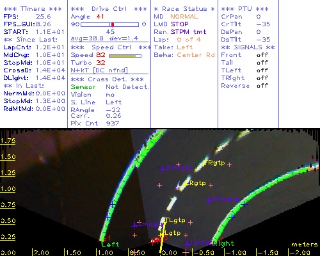Click the STOP value beside LMD

[x=179, y=24]
